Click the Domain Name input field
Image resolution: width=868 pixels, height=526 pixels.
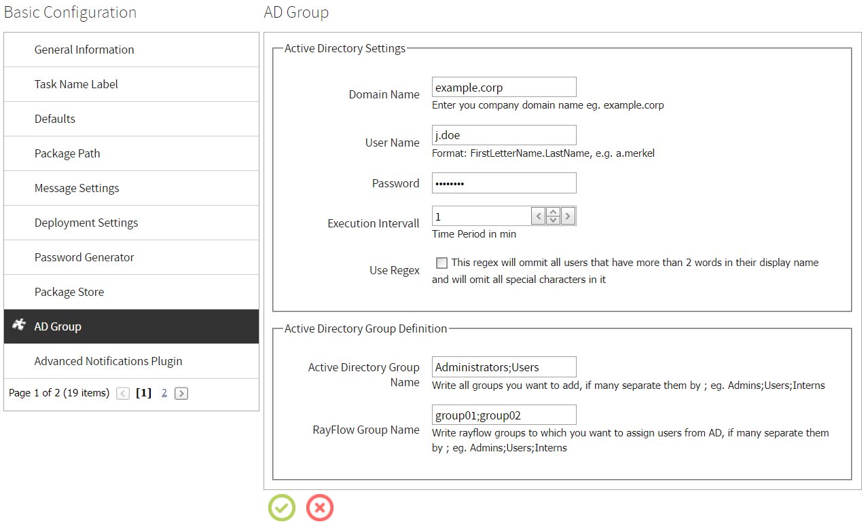point(504,88)
